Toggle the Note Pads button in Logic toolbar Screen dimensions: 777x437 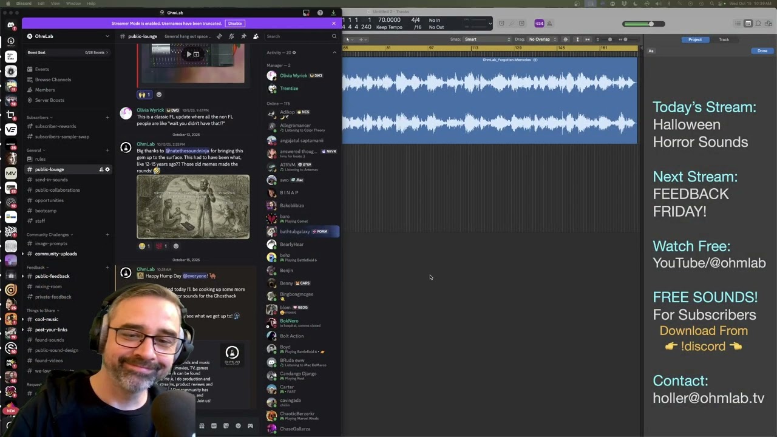[748, 24]
